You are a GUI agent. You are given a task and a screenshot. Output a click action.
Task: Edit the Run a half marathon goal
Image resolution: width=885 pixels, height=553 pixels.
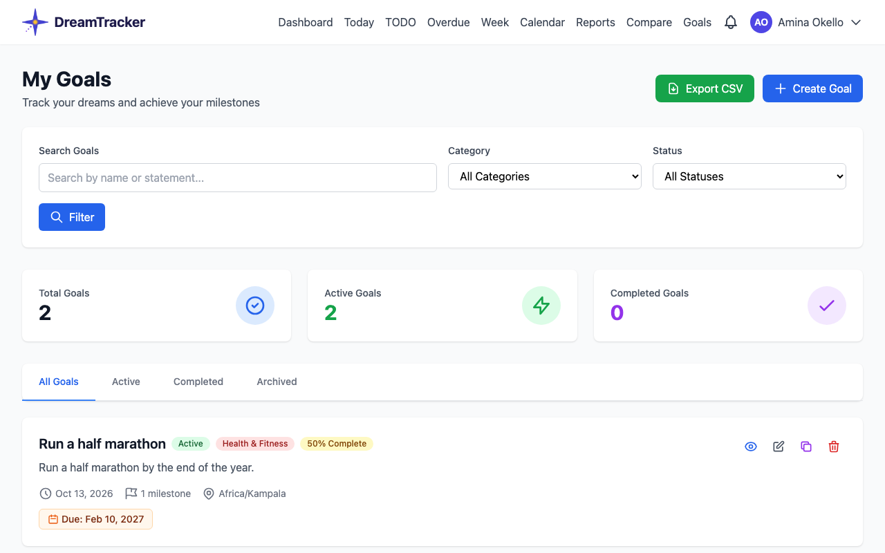[779, 447]
